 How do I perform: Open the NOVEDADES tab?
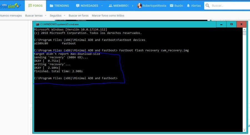(87, 6)
